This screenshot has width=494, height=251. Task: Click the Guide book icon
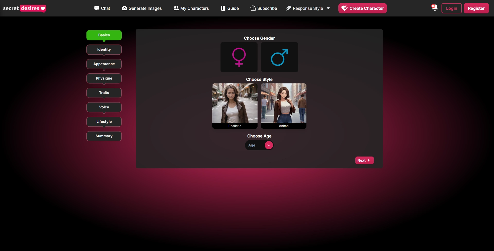[x=223, y=8]
